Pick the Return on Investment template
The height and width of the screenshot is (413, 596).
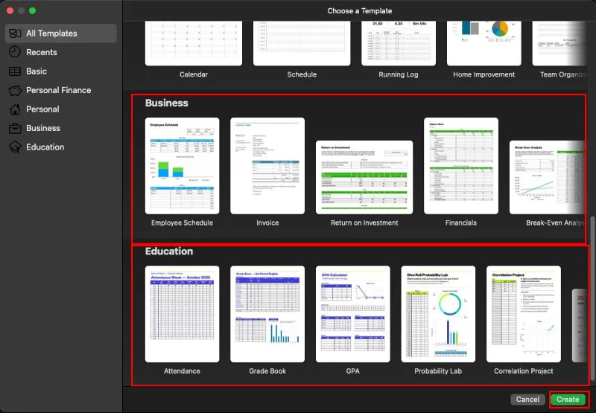(x=364, y=177)
